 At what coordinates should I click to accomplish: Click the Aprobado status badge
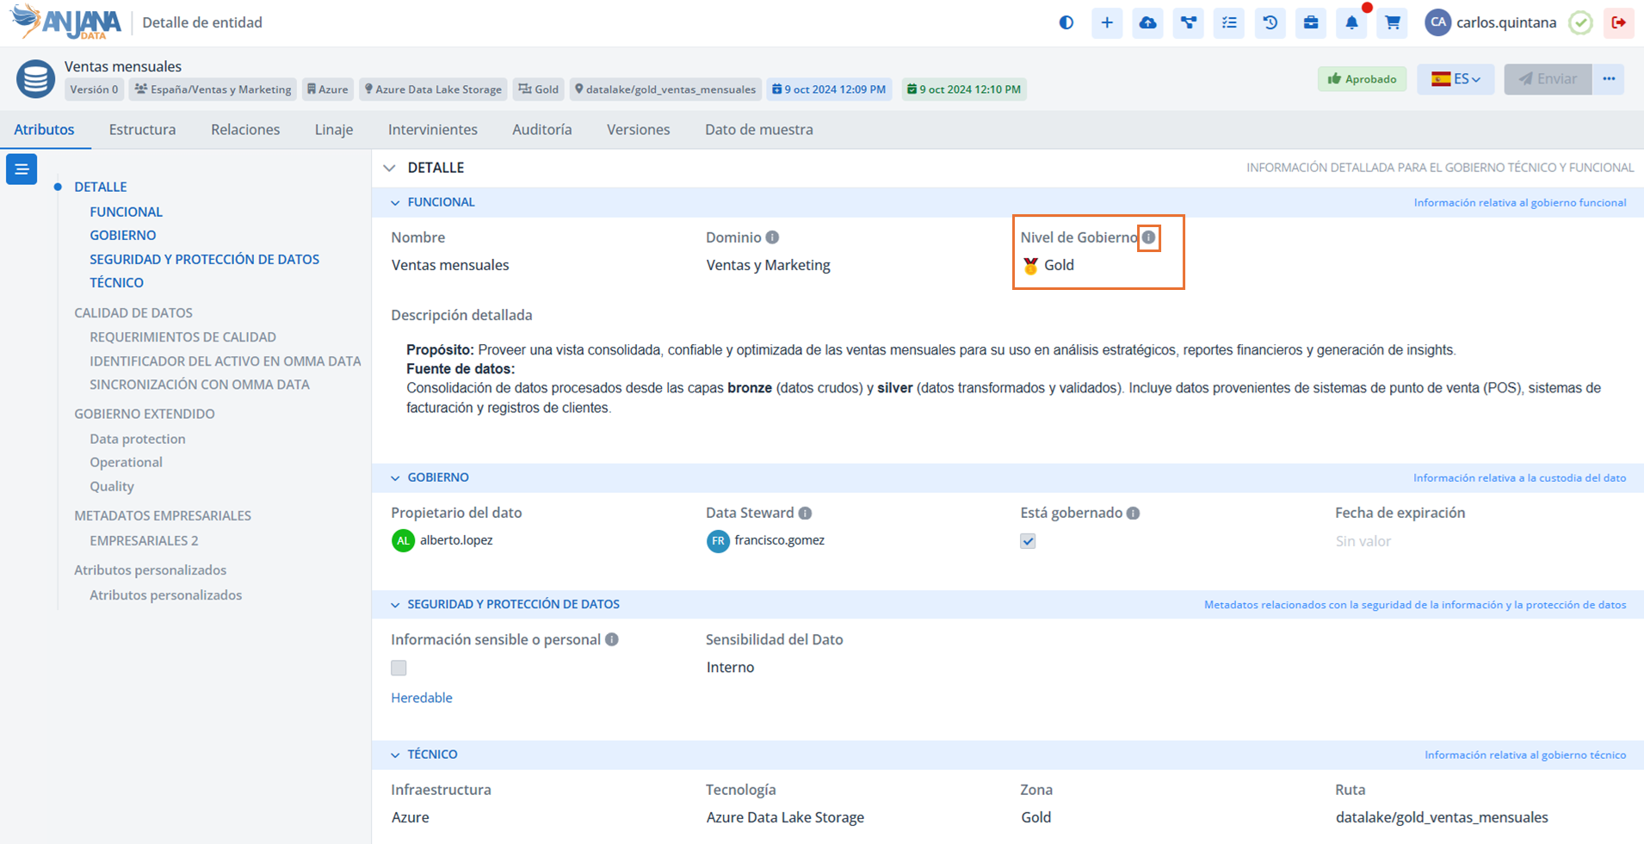pos(1362,79)
